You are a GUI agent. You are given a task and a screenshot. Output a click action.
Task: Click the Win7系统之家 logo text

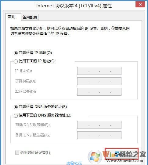pos(124,154)
